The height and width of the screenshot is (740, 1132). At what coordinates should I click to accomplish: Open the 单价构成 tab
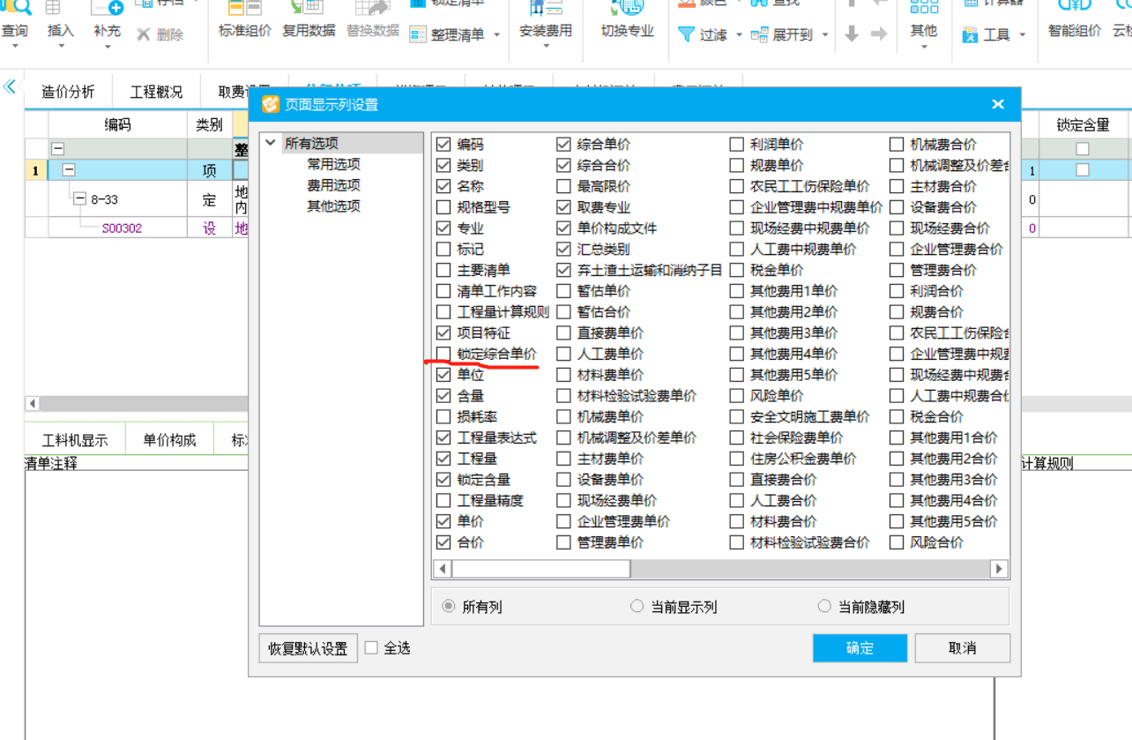169,440
